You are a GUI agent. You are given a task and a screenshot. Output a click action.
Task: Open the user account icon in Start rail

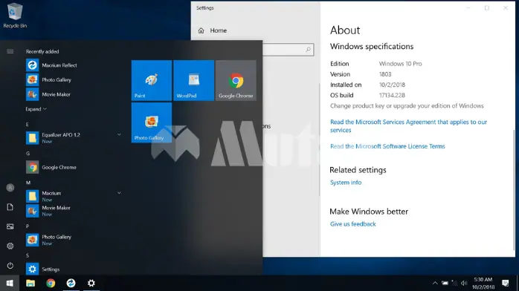(x=10, y=188)
